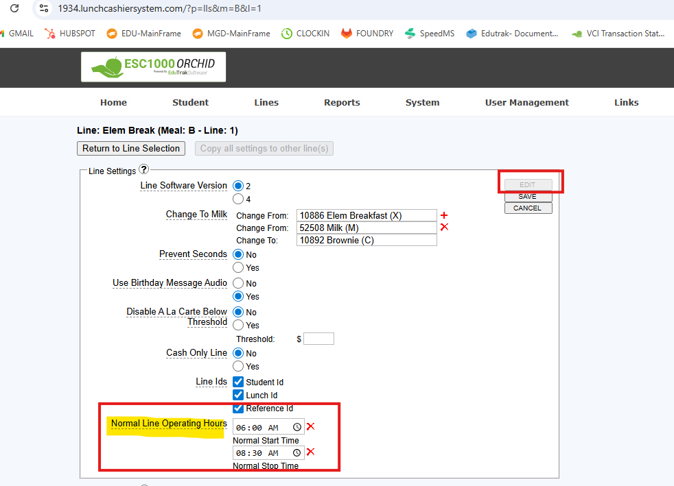Viewport: 674px width, 486px height.
Task: Open the HUBSPOT bookmark
Action: click(69, 33)
